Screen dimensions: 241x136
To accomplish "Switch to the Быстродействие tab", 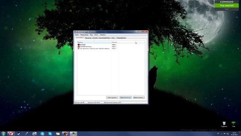I will coord(105,38).
